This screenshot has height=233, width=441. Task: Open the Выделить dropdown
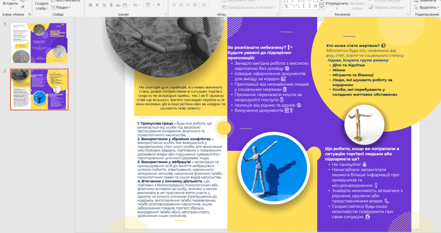pyautogui.click(x=426, y=8)
